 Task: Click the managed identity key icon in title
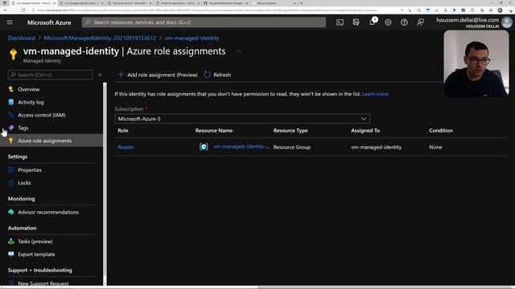click(x=13, y=55)
